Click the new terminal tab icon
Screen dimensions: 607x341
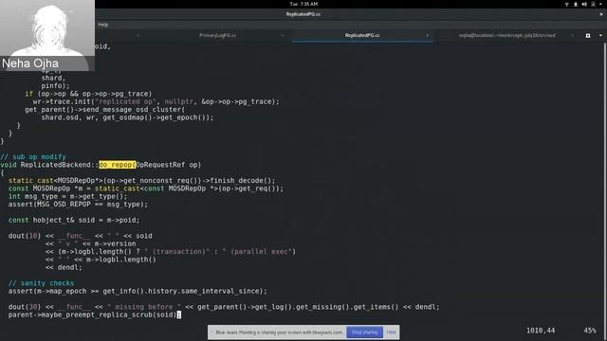tap(588, 35)
